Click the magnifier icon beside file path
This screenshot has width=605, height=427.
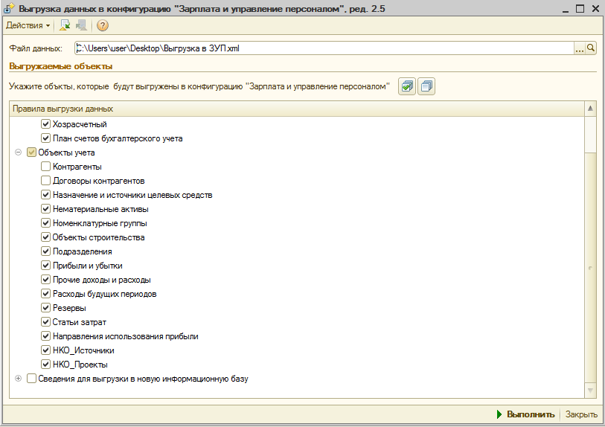click(591, 48)
